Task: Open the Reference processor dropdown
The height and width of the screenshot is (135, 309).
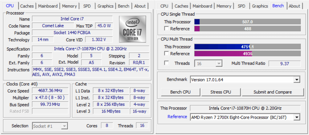Action: (296, 118)
